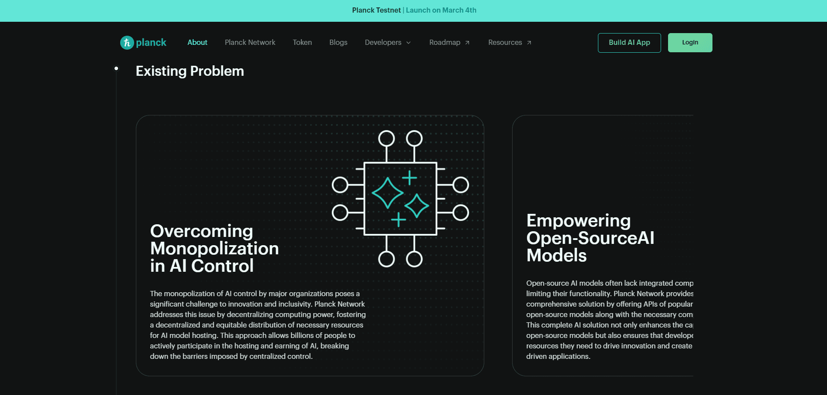Image resolution: width=827 pixels, height=395 pixels.
Task: Click the Empowering Open-SourceAI Models title
Action: [x=590, y=238]
